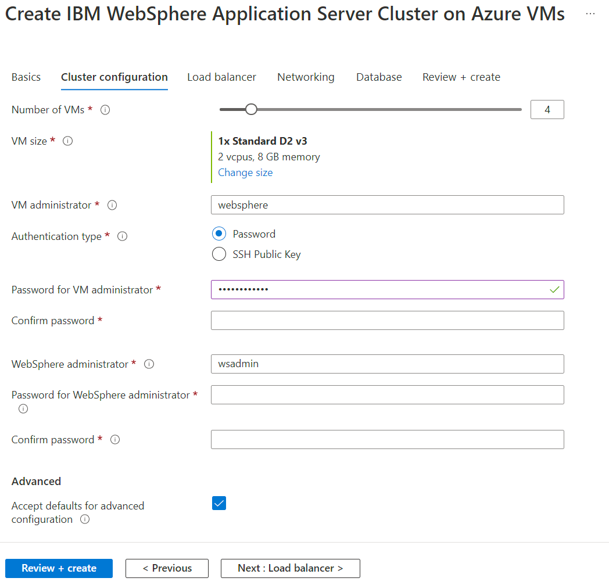
Task: Click VM administrator info icon
Action: pos(112,205)
